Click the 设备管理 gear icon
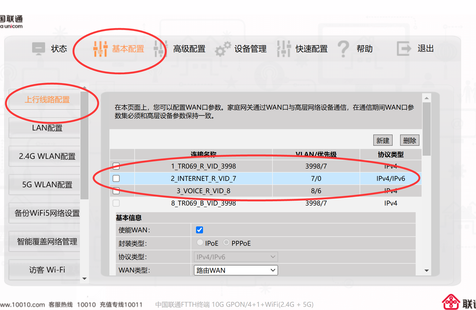 click(223, 49)
